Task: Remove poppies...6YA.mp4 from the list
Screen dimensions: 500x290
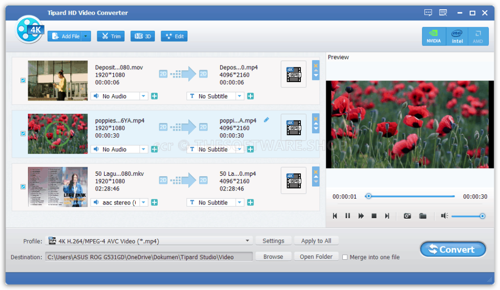Action: [x=316, y=119]
